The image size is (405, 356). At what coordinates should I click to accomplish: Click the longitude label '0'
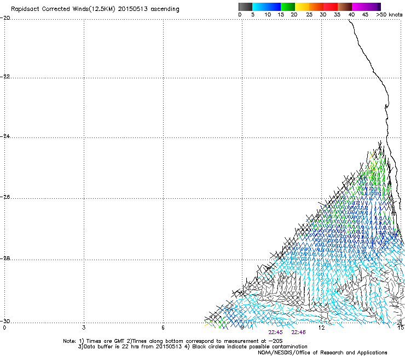4,328
